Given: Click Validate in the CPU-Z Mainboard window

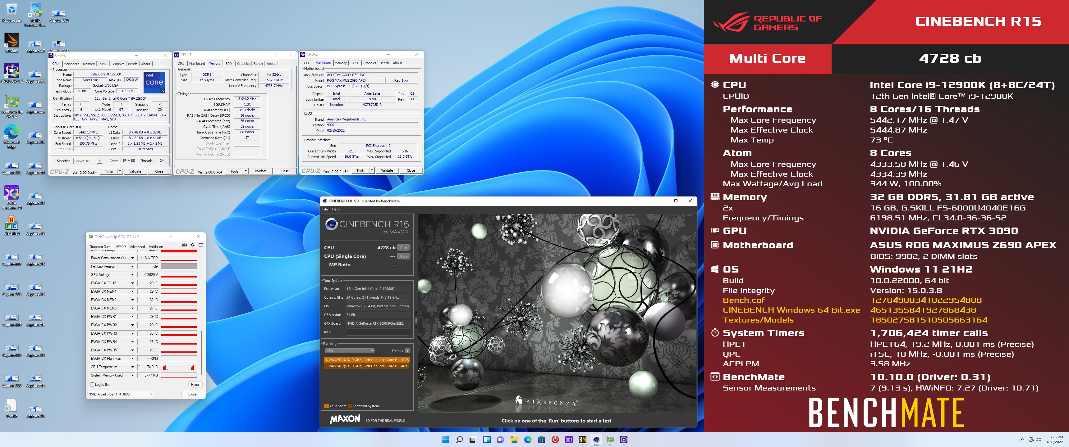Looking at the screenshot, I should click(387, 170).
